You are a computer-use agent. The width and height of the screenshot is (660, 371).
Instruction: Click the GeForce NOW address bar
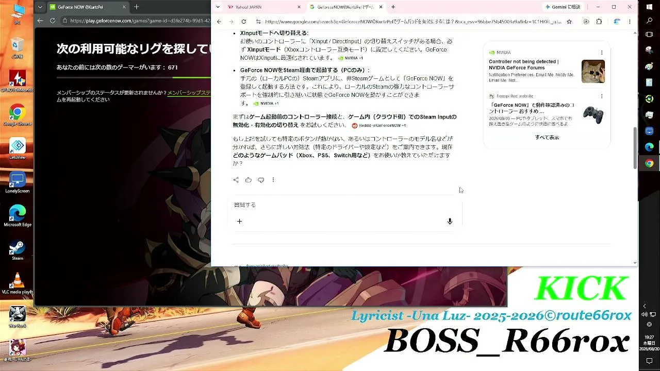coord(140,21)
